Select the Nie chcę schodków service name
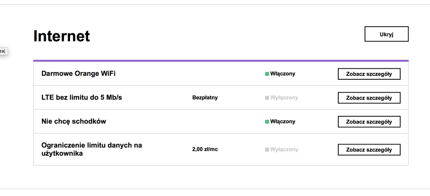430x196 pixels. click(74, 122)
